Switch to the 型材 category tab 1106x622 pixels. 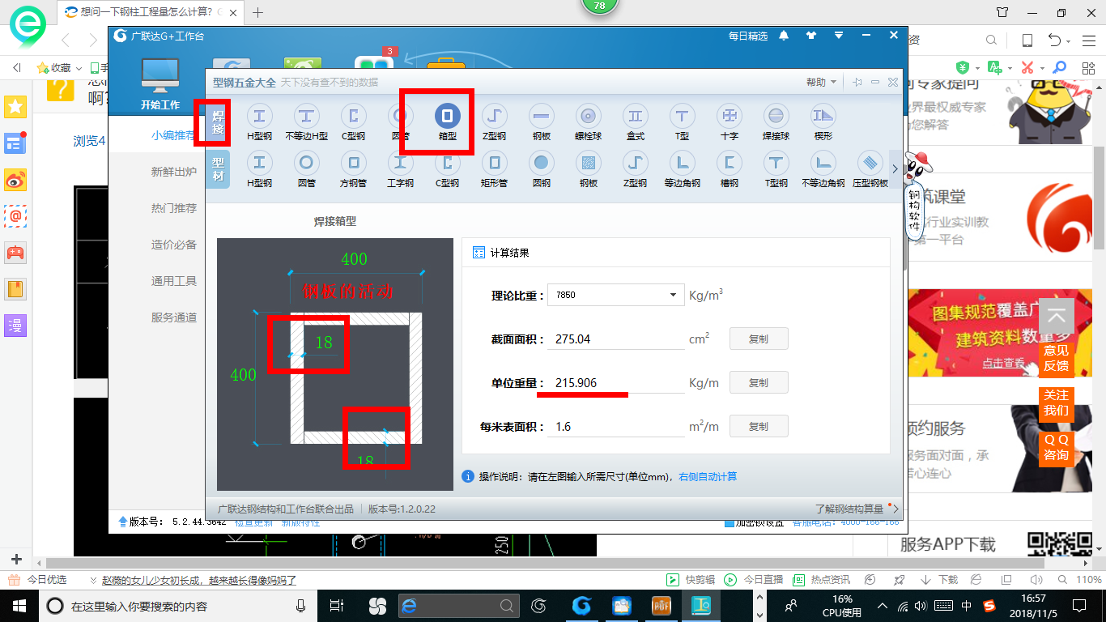click(x=218, y=168)
